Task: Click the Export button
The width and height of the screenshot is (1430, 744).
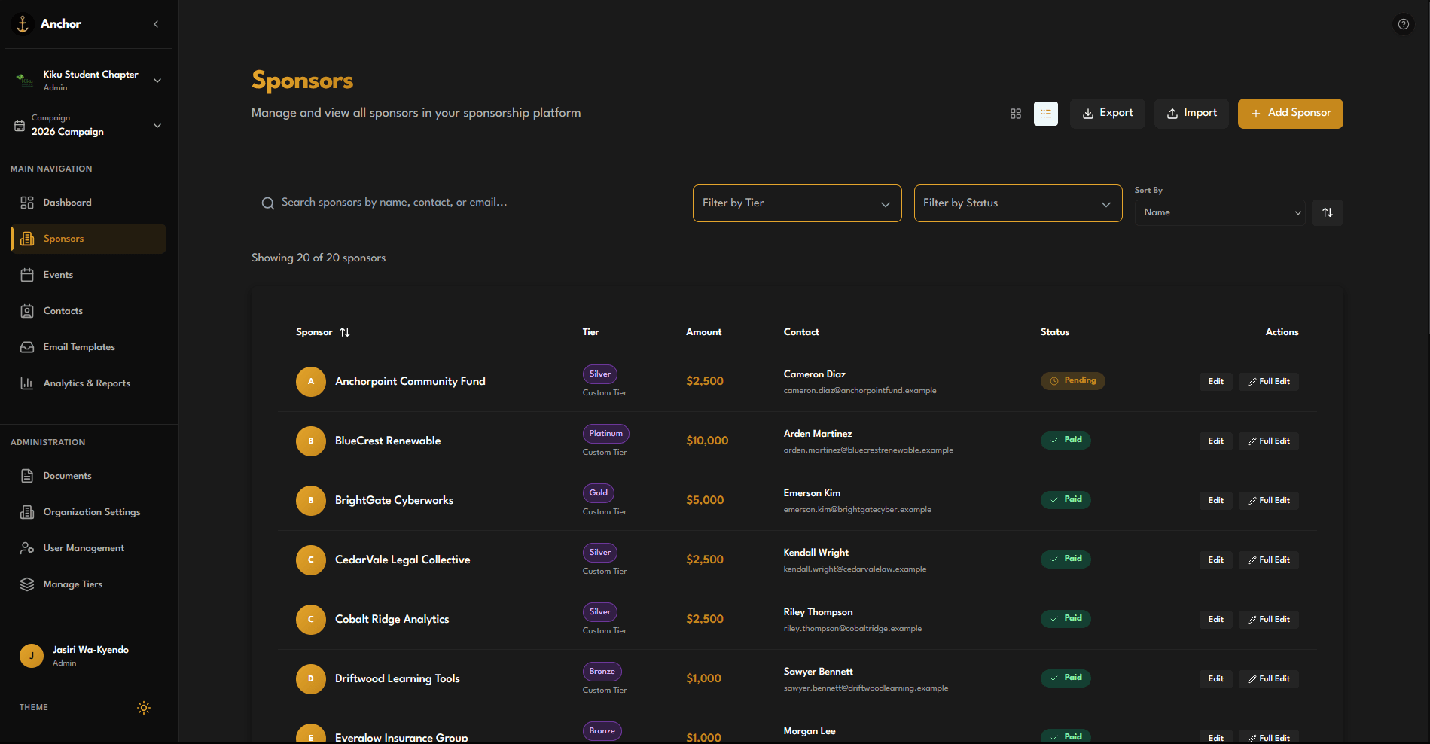Action: point(1107,114)
